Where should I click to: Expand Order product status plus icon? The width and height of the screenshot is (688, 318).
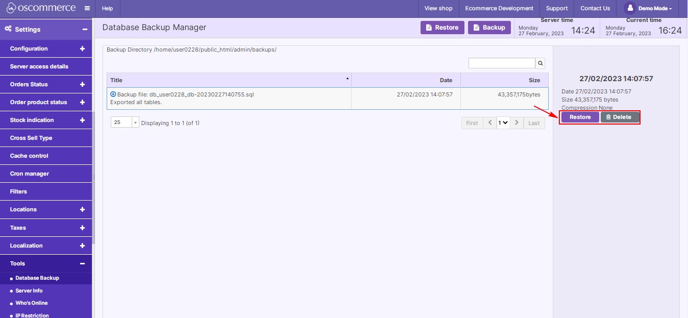(x=82, y=102)
